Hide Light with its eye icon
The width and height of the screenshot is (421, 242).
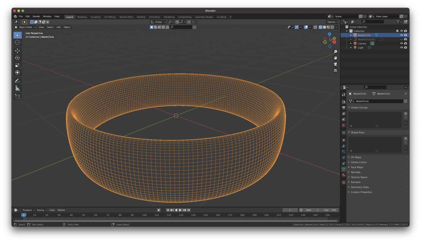[402, 48]
